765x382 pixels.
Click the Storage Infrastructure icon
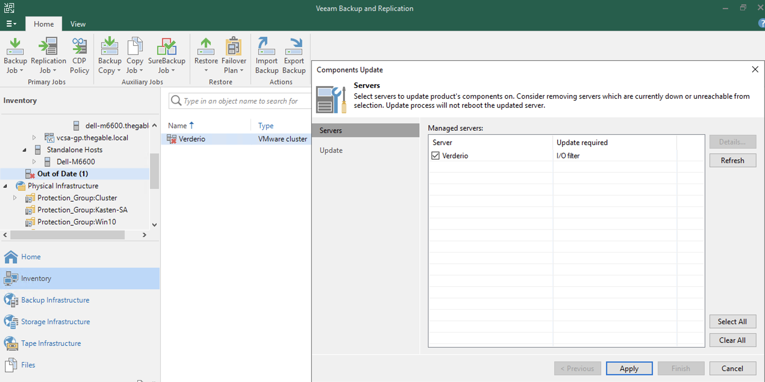coord(11,322)
